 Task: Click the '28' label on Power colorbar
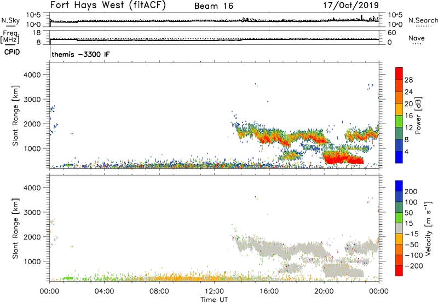tap(408, 80)
